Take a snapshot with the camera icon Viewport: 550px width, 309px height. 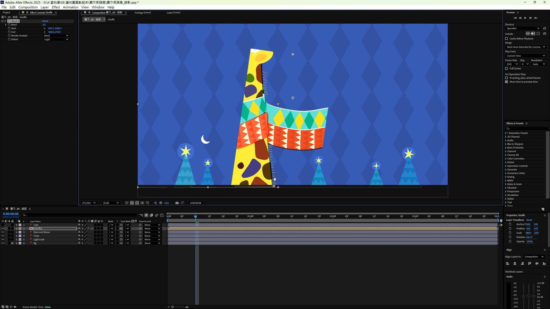pos(177,203)
